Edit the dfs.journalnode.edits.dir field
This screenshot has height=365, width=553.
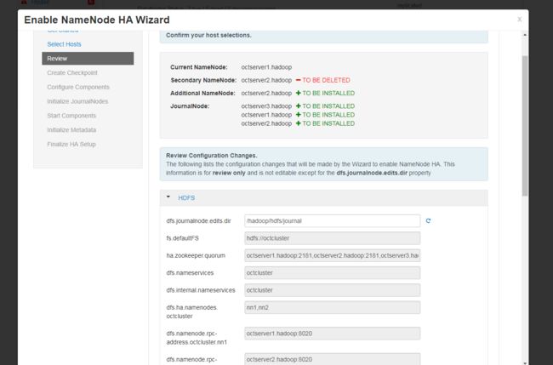click(x=332, y=220)
